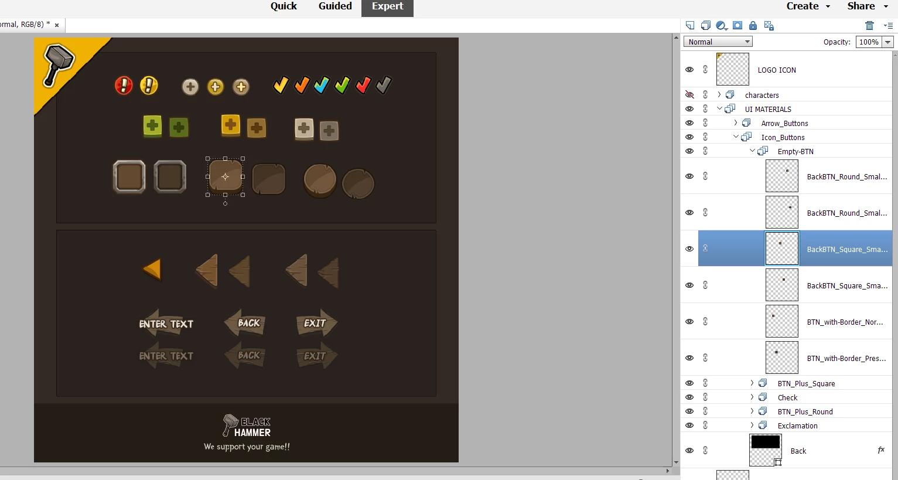Click group icon of Arrow_Buttons
This screenshot has width=898, height=480.
pyautogui.click(x=746, y=122)
